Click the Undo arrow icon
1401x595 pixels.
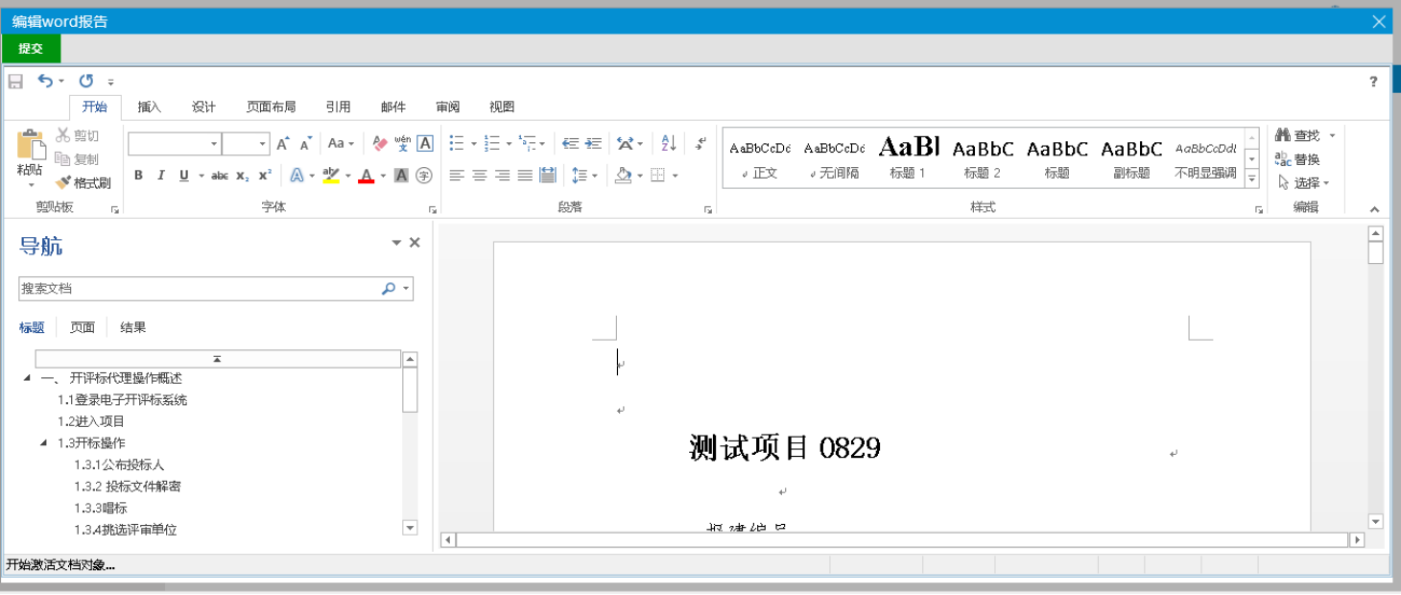(45, 82)
